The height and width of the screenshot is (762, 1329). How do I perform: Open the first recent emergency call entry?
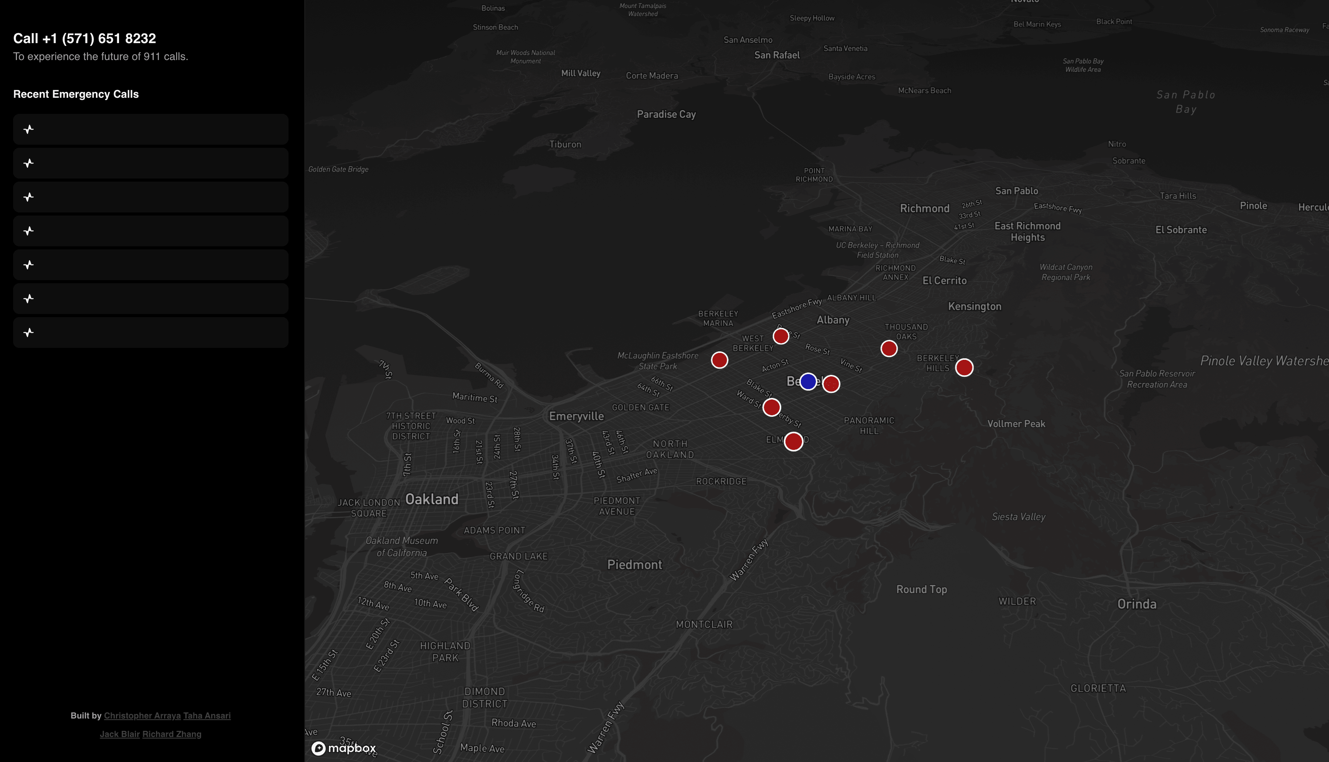[150, 129]
